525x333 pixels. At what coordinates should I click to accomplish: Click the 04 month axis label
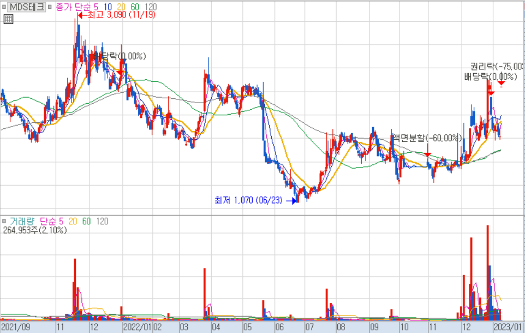(x=216, y=327)
